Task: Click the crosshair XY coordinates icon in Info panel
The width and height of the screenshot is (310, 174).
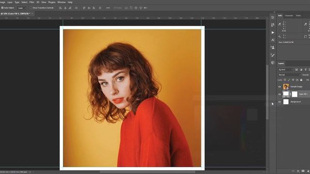Action: click(279, 37)
